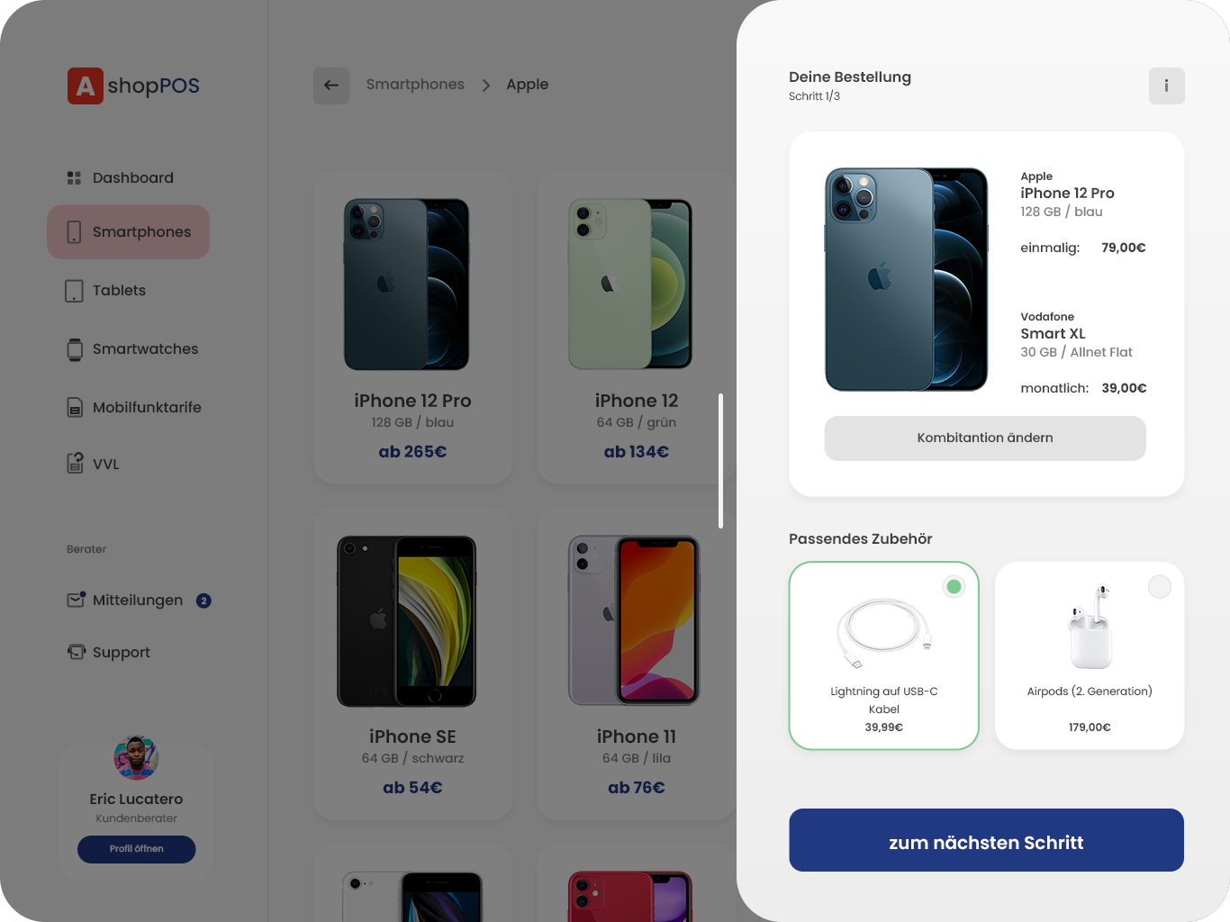1230x922 pixels.
Task: Open Smartwatches via its watch icon
Action: click(75, 349)
